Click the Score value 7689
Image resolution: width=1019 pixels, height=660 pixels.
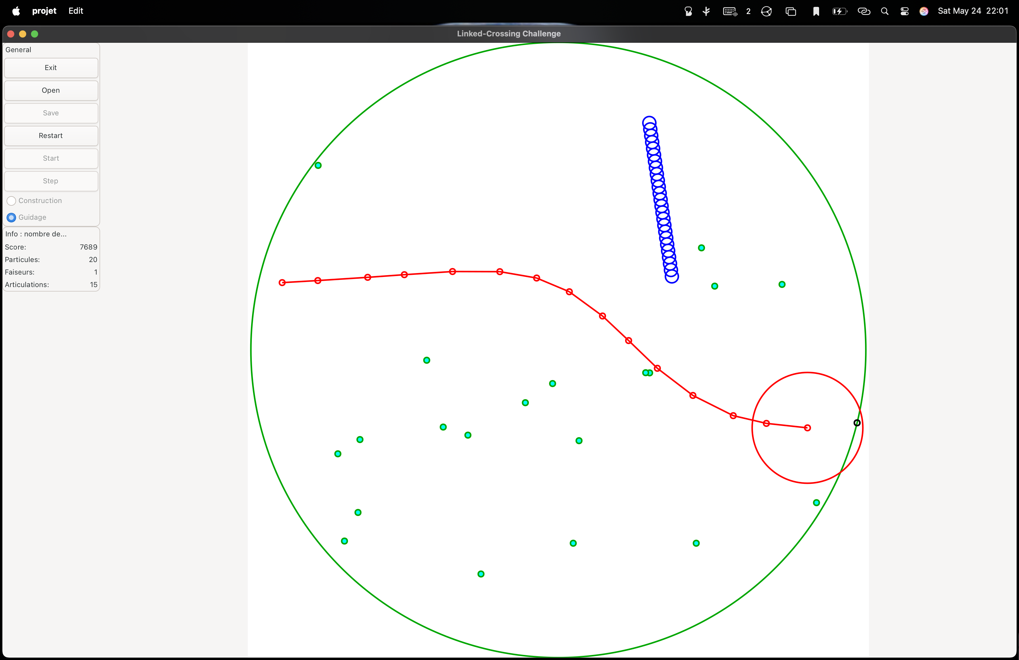[88, 247]
